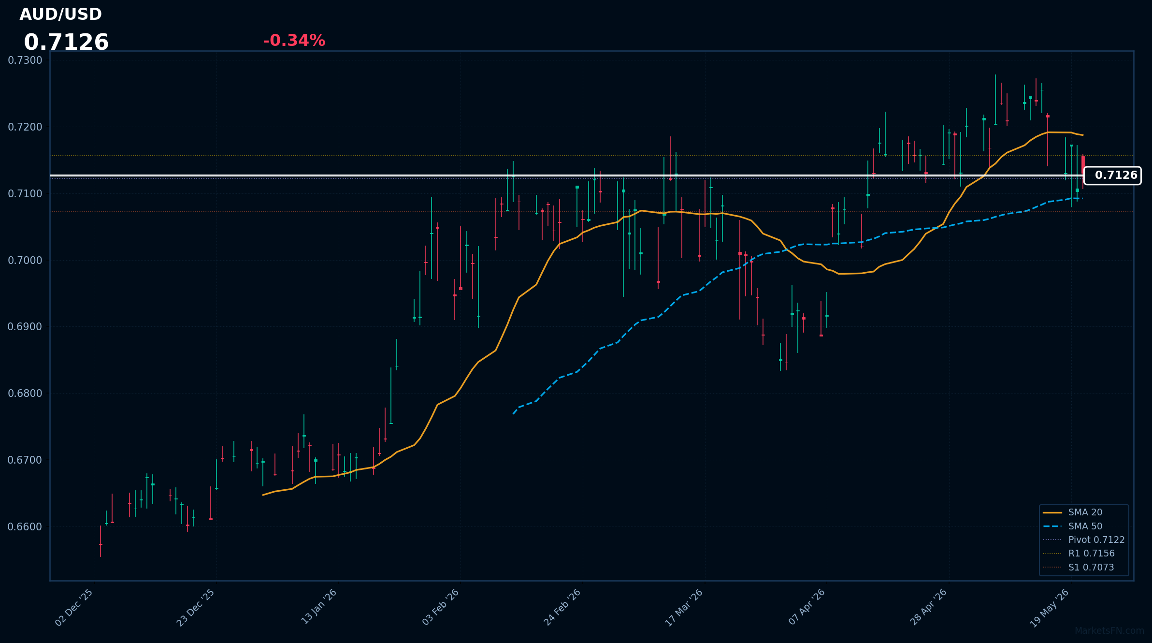Click the blue dashed SMA 50 legend swatch
Image resolution: width=1152 pixels, height=643 pixels.
click(x=1052, y=526)
